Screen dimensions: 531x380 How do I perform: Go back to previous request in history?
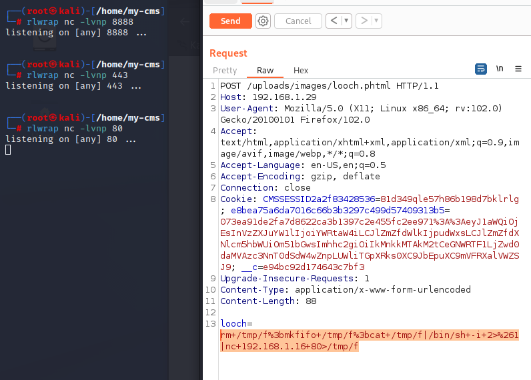coord(334,21)
